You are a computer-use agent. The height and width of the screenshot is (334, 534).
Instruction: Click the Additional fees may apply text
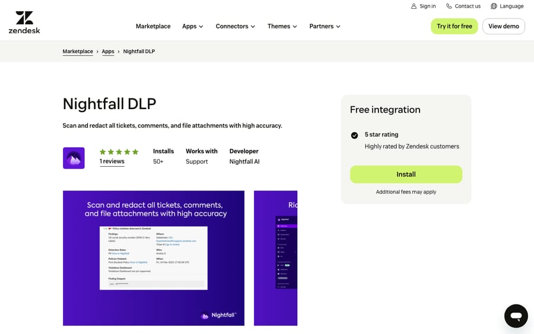pos(406,192)
